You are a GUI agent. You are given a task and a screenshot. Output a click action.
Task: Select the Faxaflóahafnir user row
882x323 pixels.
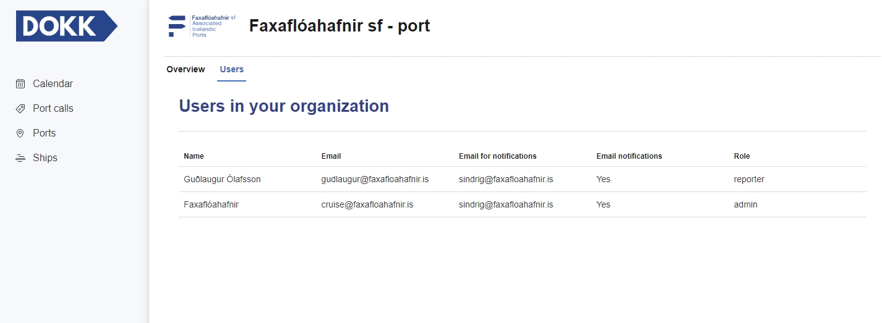[x=211, y=204]
